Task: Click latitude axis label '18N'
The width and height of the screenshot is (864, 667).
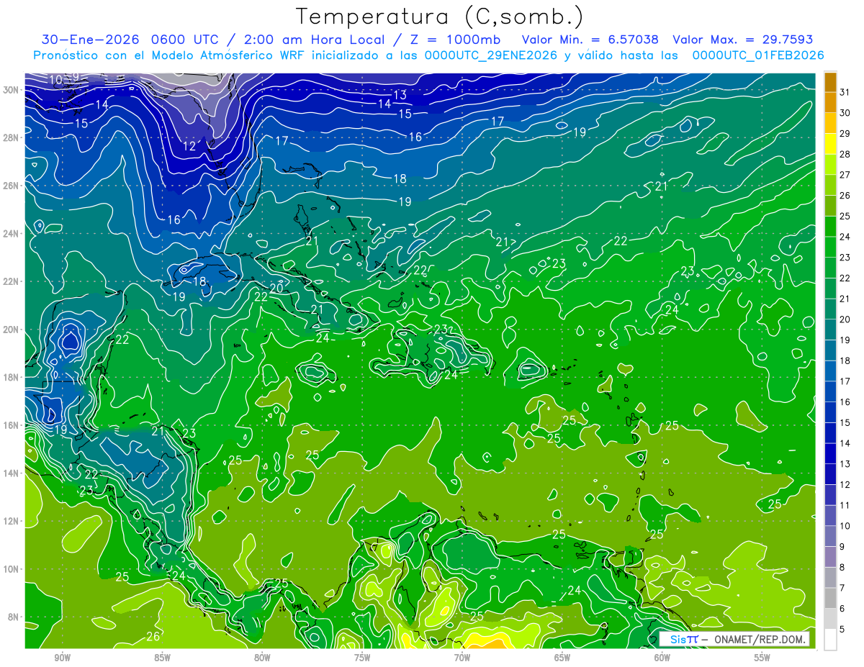Action: 11,377
